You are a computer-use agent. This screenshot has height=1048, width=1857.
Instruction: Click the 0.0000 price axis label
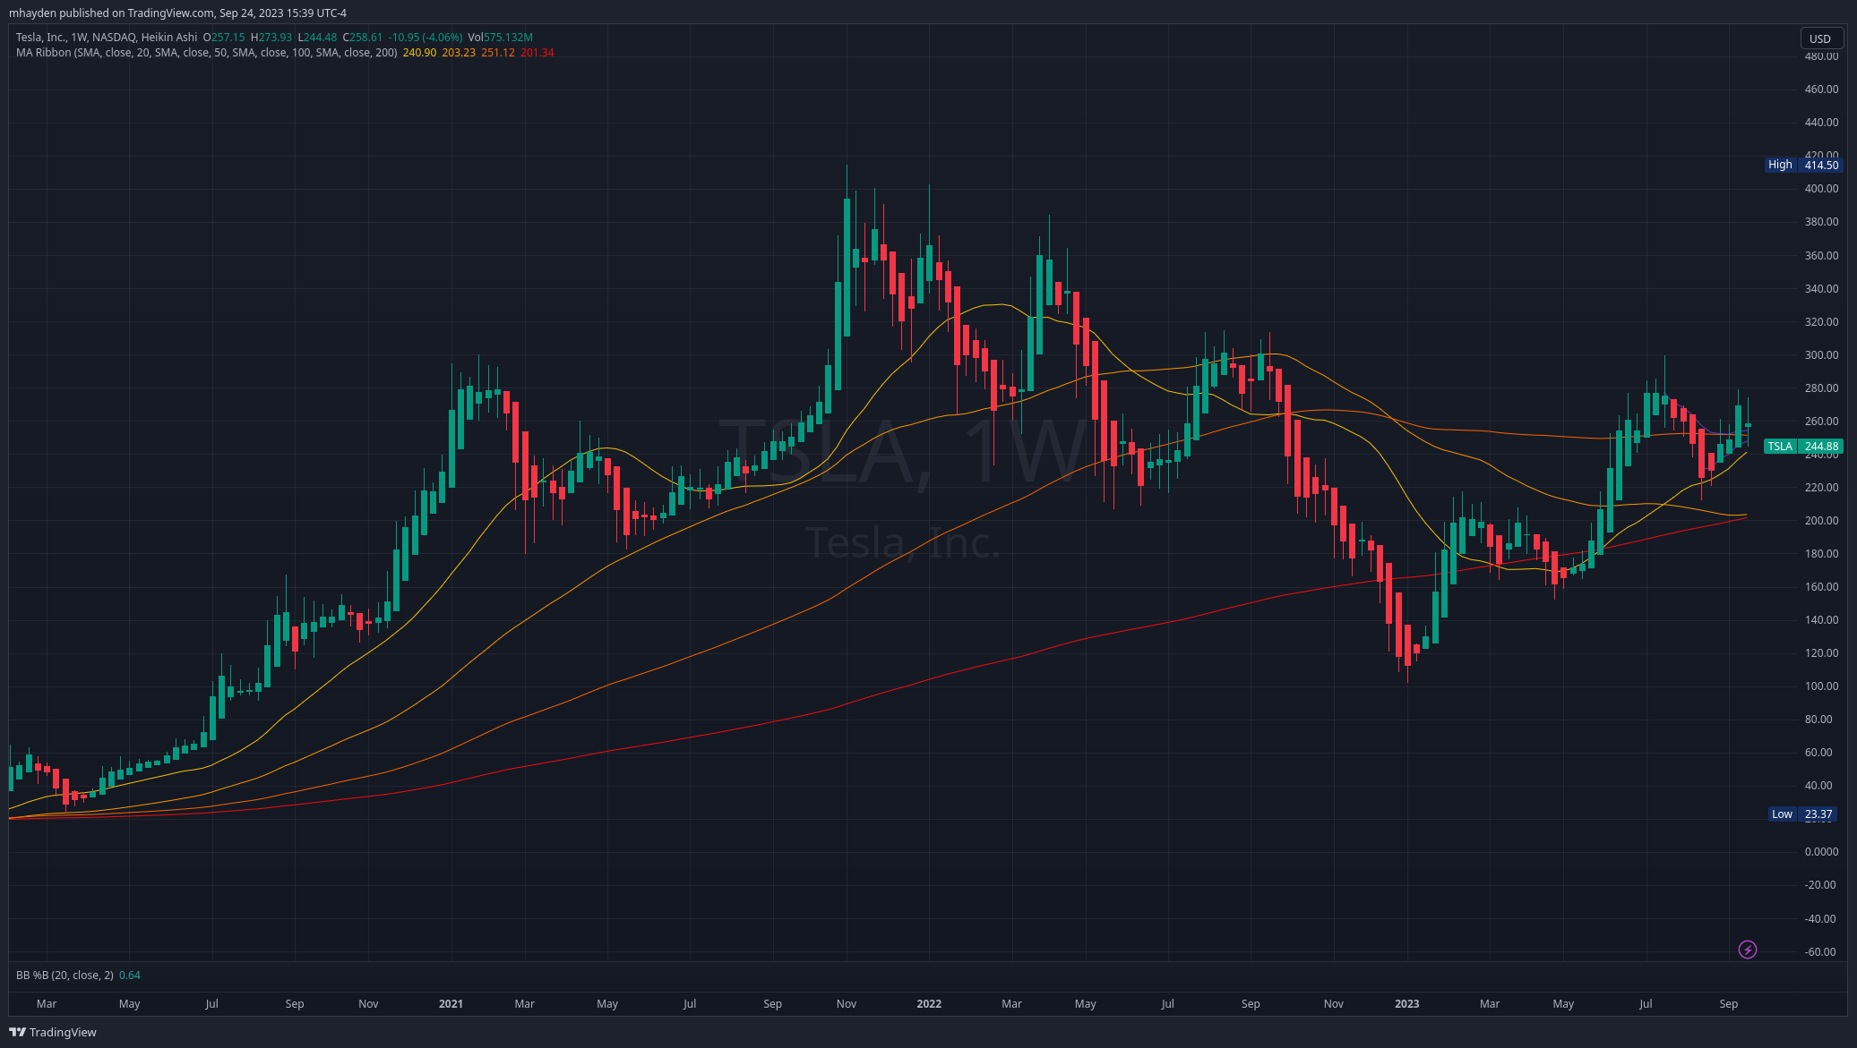click(1822, 852)
